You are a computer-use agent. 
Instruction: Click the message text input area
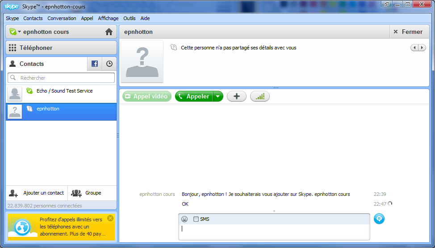[x=274, y=232]
